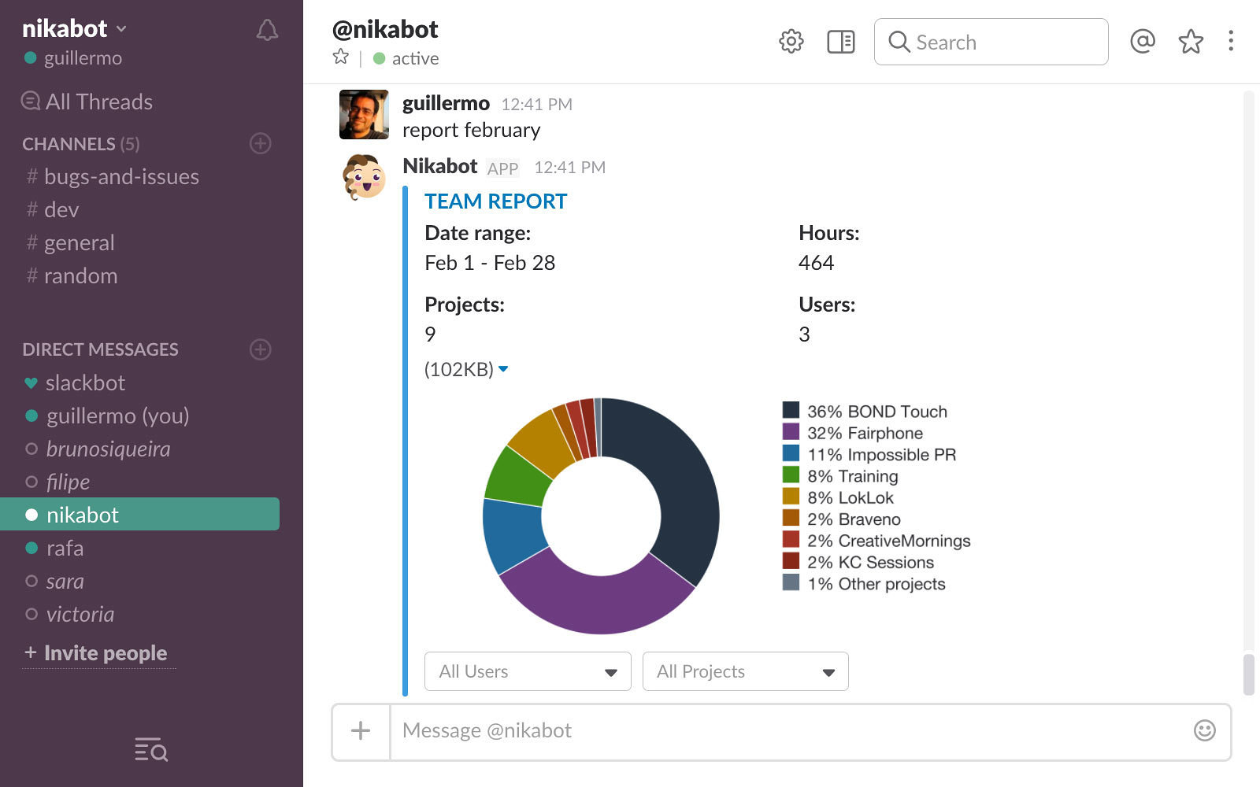Focus the Search field
The width and height of the screenshot is (1260, 787).
[991, 42]
